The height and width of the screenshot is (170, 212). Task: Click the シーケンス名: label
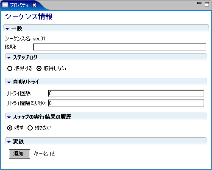point(18,39)
